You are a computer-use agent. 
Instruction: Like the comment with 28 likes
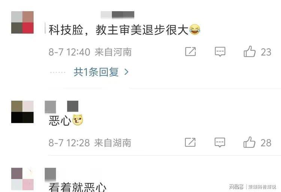click(x=249, y=142)
